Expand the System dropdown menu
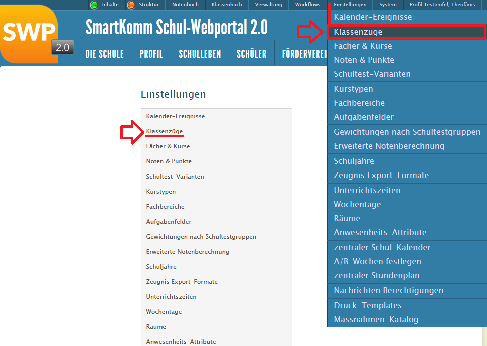This screenshot has width=487, height=346. (x=388, y=5)
